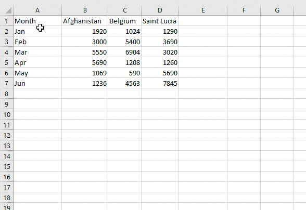Select row 2 header
Viewport: 306px width, 210px height.
point(7,31)
